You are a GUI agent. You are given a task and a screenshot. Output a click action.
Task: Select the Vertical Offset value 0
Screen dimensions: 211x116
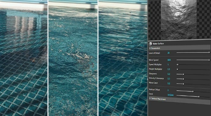(168, 90)
